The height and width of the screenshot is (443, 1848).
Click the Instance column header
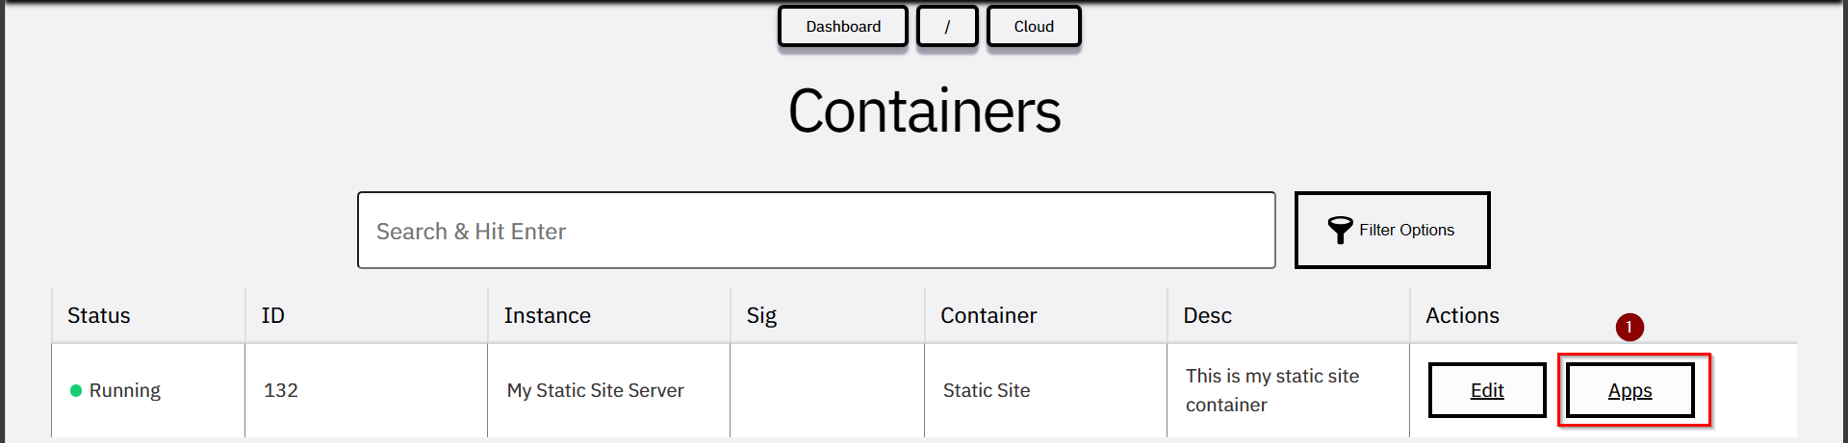[547, 315]
